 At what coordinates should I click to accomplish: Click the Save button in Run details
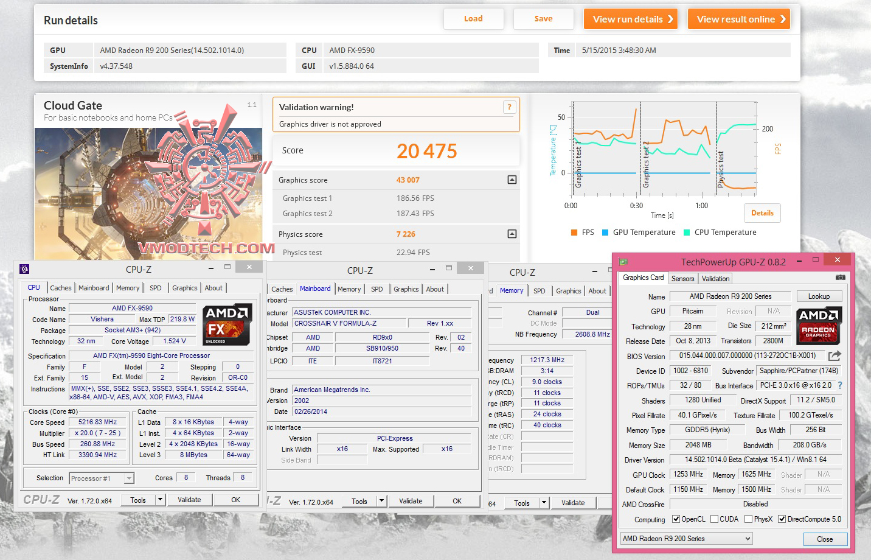click(543, 19)
